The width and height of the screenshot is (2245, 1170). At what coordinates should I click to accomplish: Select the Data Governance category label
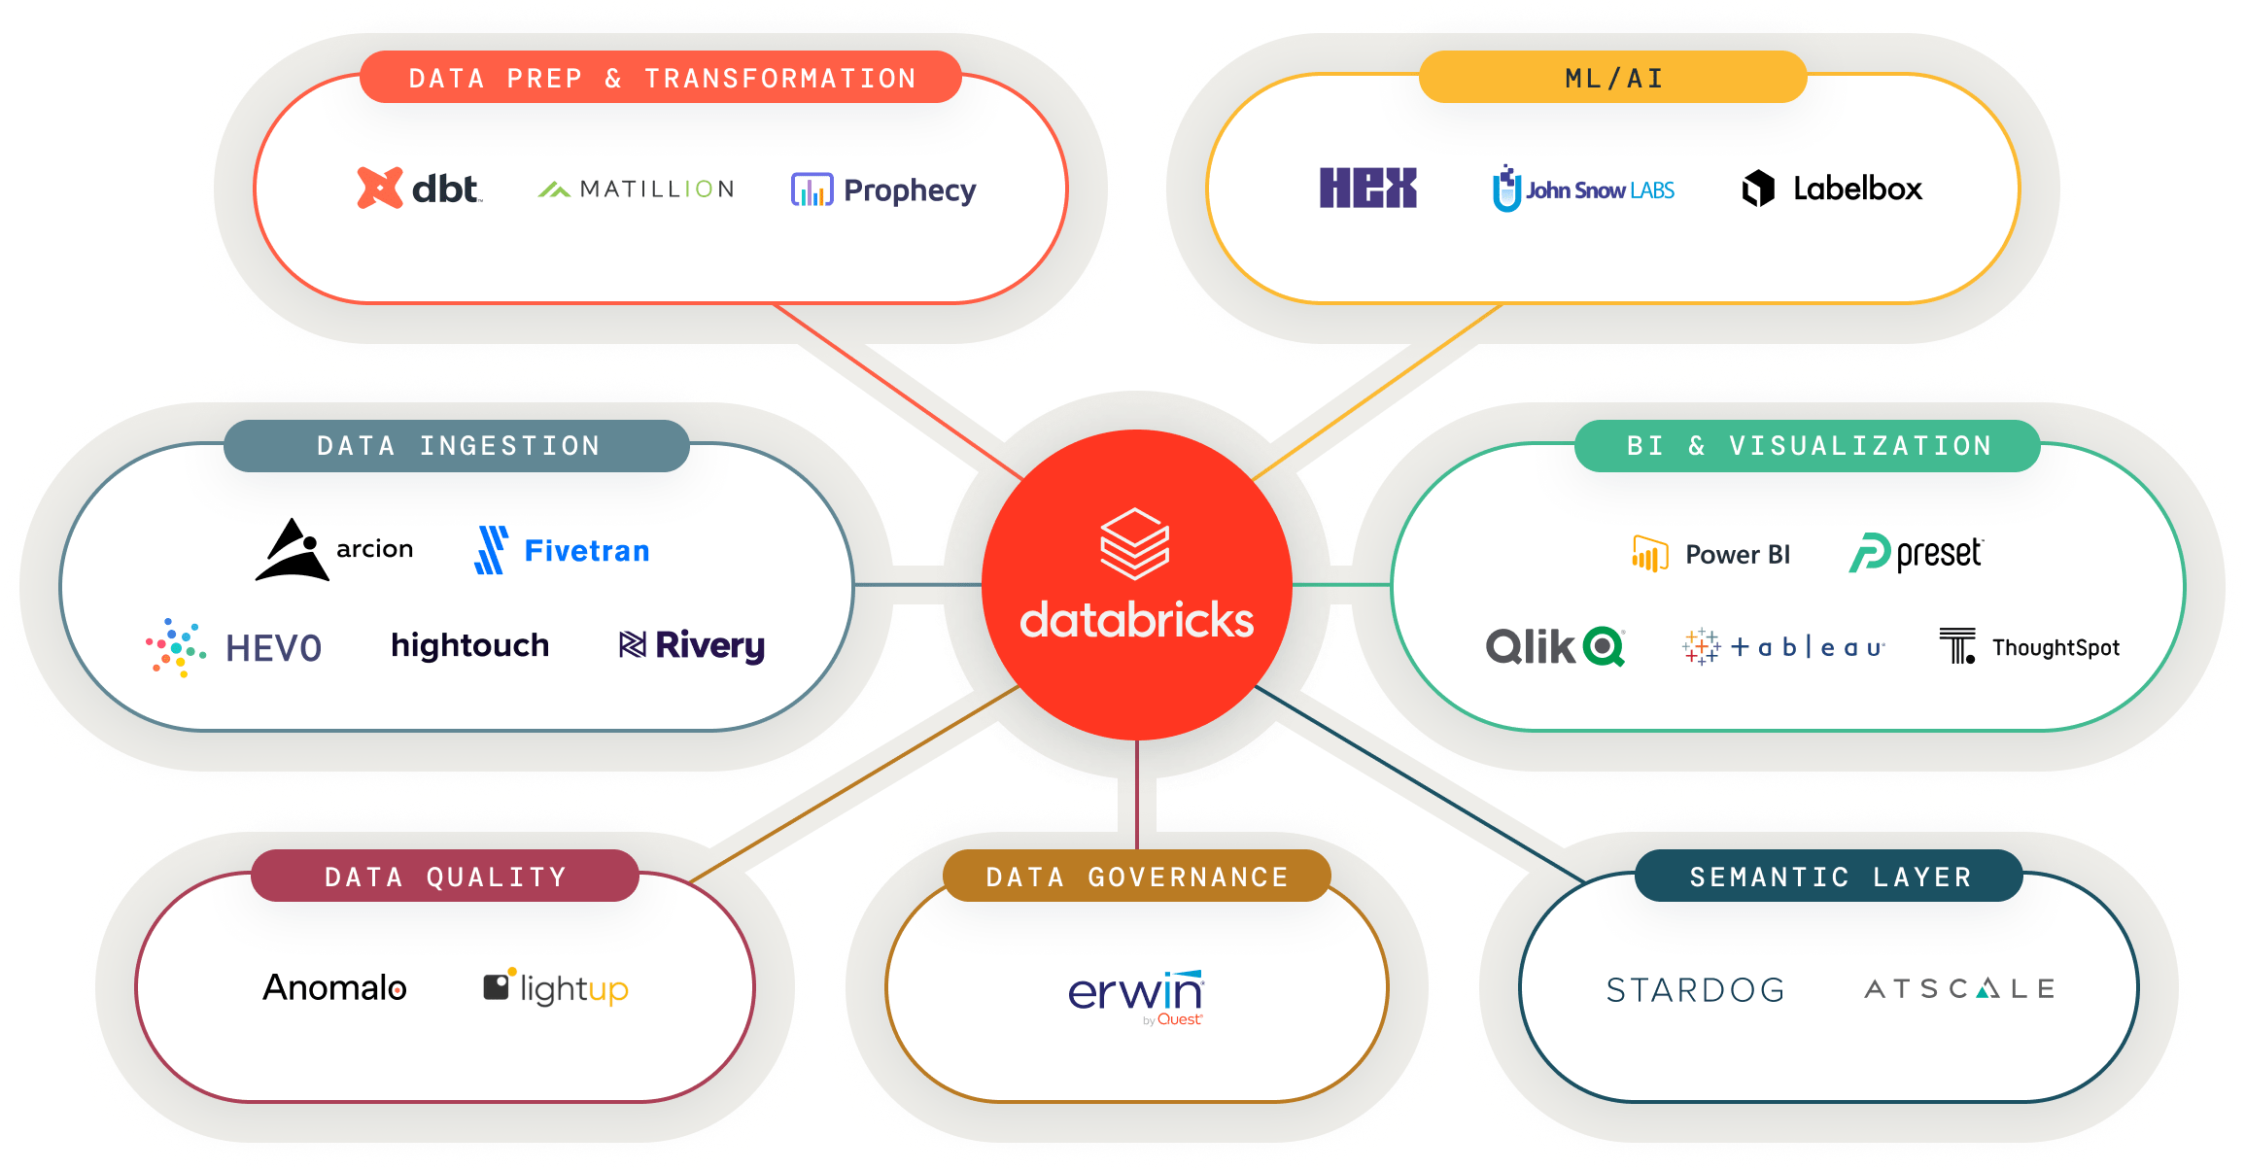1137,877
